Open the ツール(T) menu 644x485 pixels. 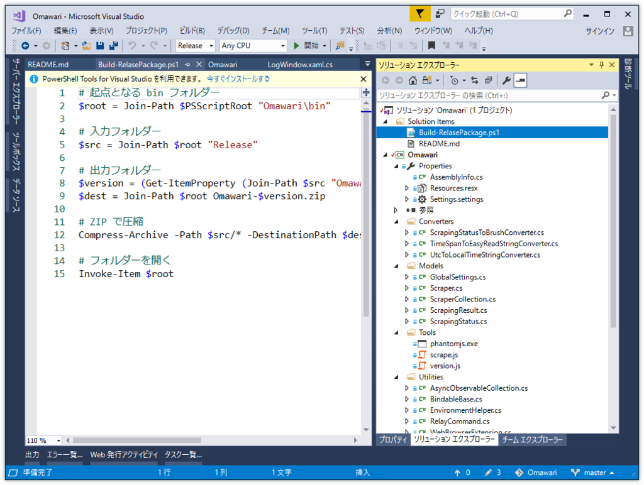[x=314, y=31]
